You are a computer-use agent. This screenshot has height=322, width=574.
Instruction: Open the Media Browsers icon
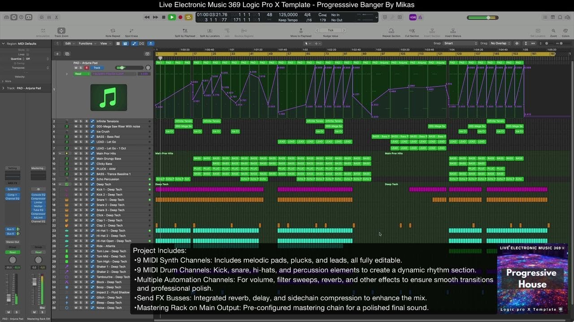point(567,17)
